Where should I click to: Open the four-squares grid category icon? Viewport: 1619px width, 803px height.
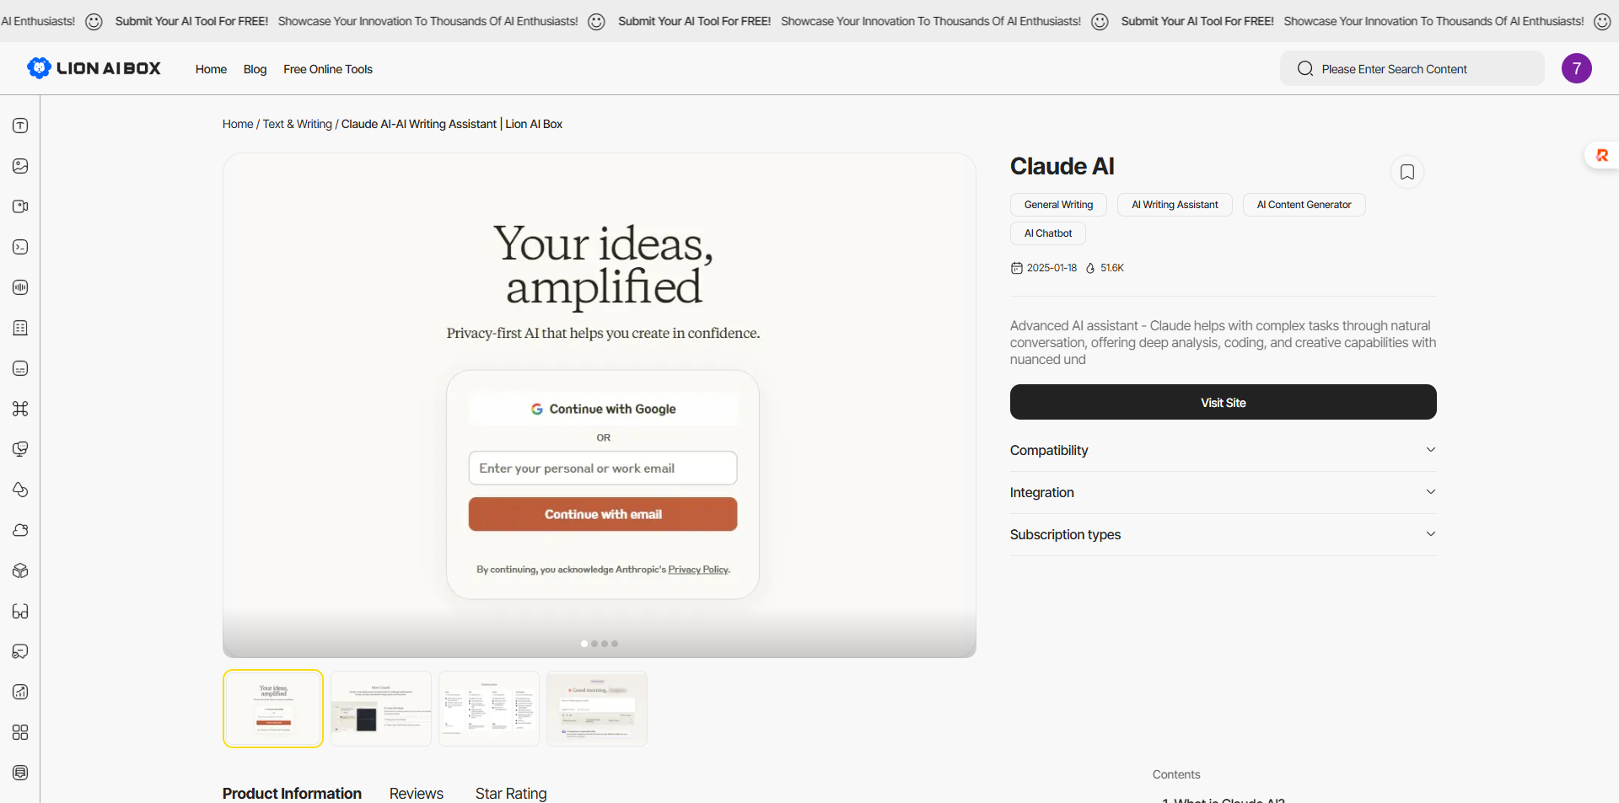(20, 732)
